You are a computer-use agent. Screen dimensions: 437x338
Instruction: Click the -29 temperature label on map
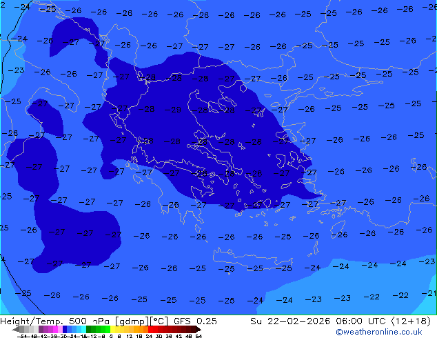(173, 110)
